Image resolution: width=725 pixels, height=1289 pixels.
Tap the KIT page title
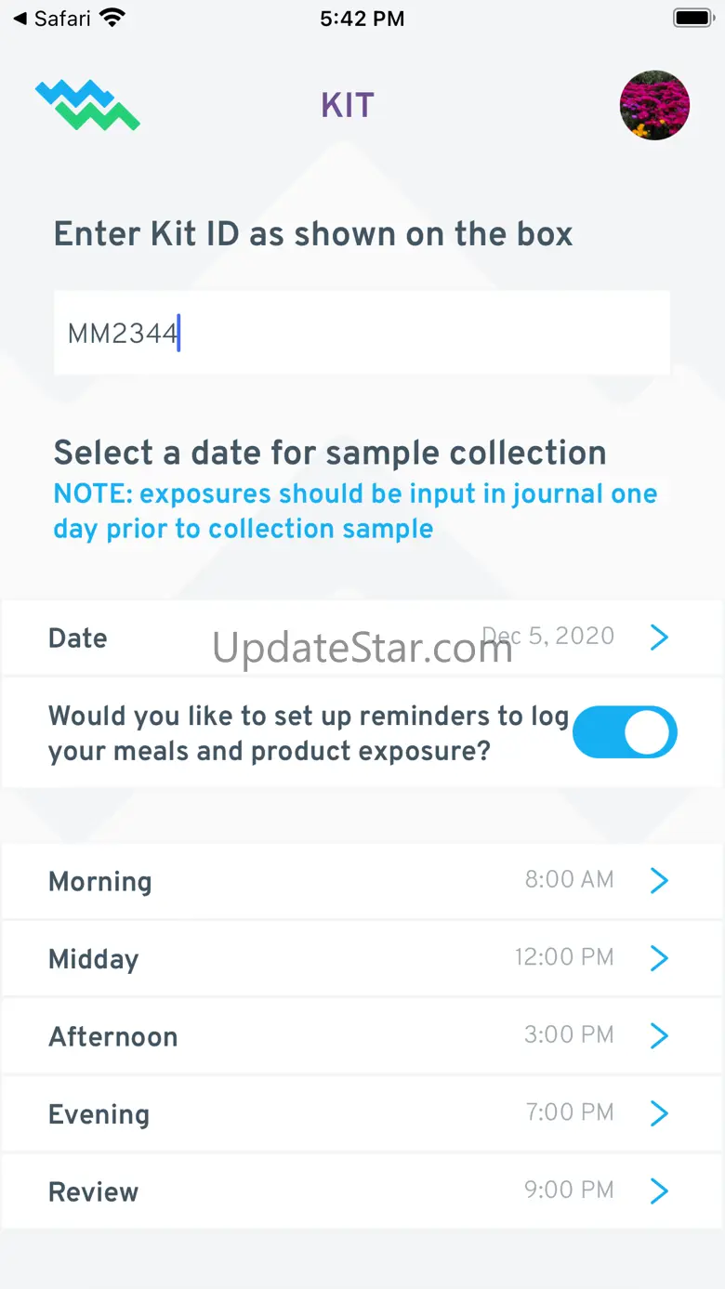tap(348, 106)
